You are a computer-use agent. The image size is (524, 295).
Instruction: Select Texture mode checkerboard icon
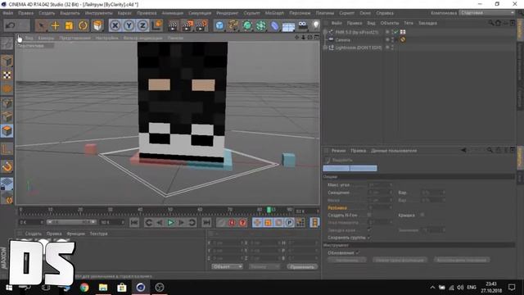pos(7,75)
